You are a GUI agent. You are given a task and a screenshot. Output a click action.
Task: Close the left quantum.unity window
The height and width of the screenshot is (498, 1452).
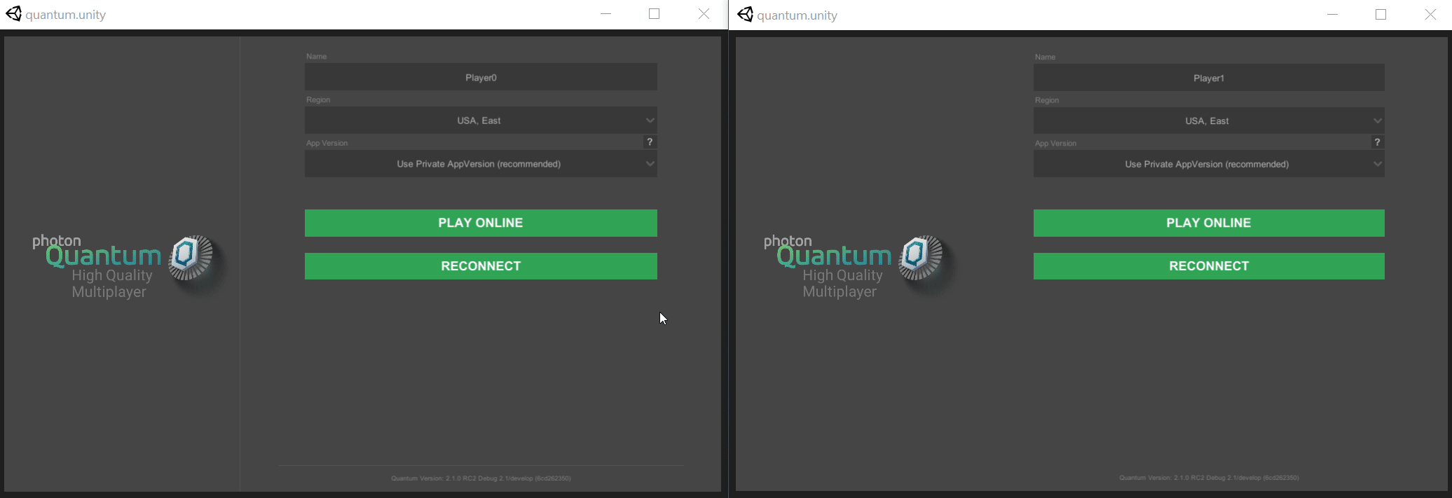[x=704, y=14]
